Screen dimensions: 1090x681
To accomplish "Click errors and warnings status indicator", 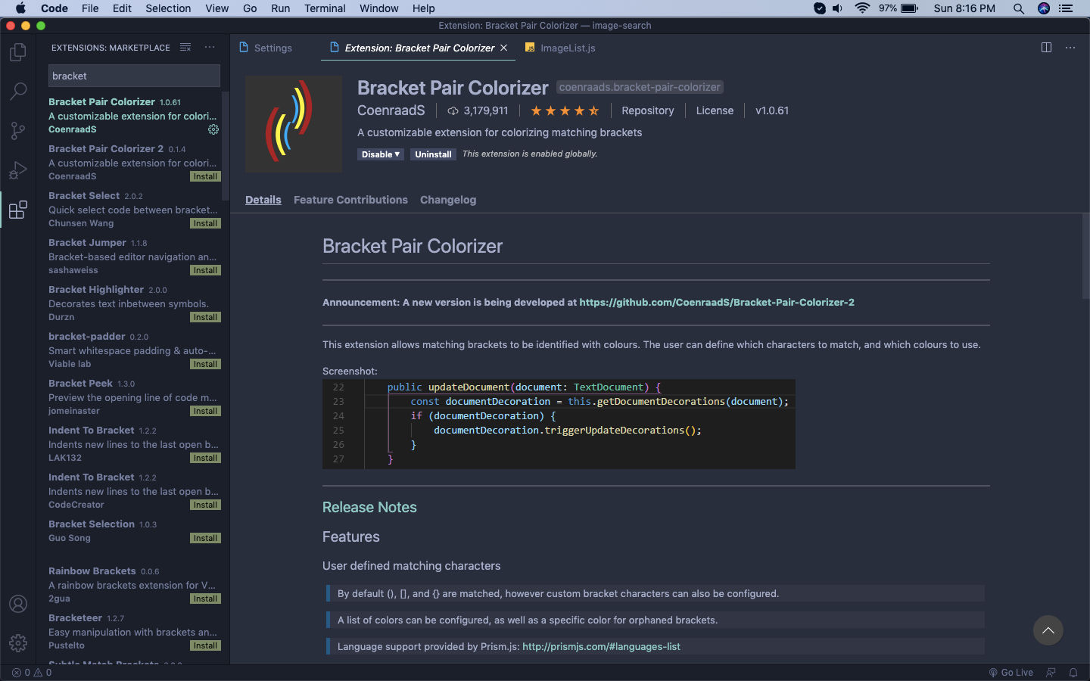I will click(32, 672).
